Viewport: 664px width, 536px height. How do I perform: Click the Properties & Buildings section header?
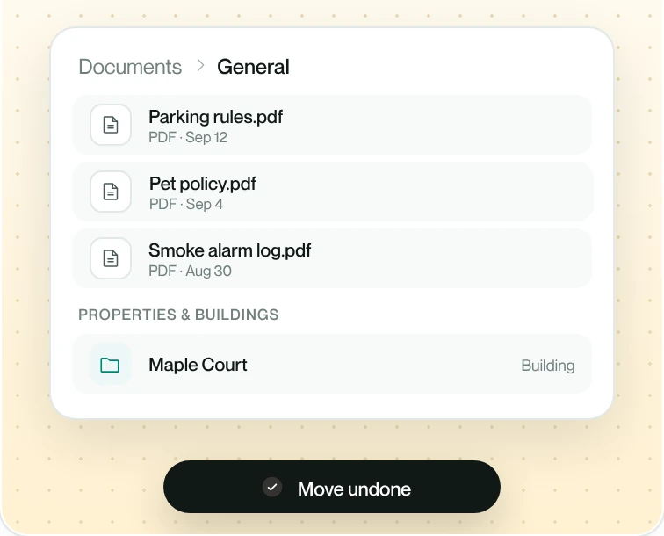point(178,315)
